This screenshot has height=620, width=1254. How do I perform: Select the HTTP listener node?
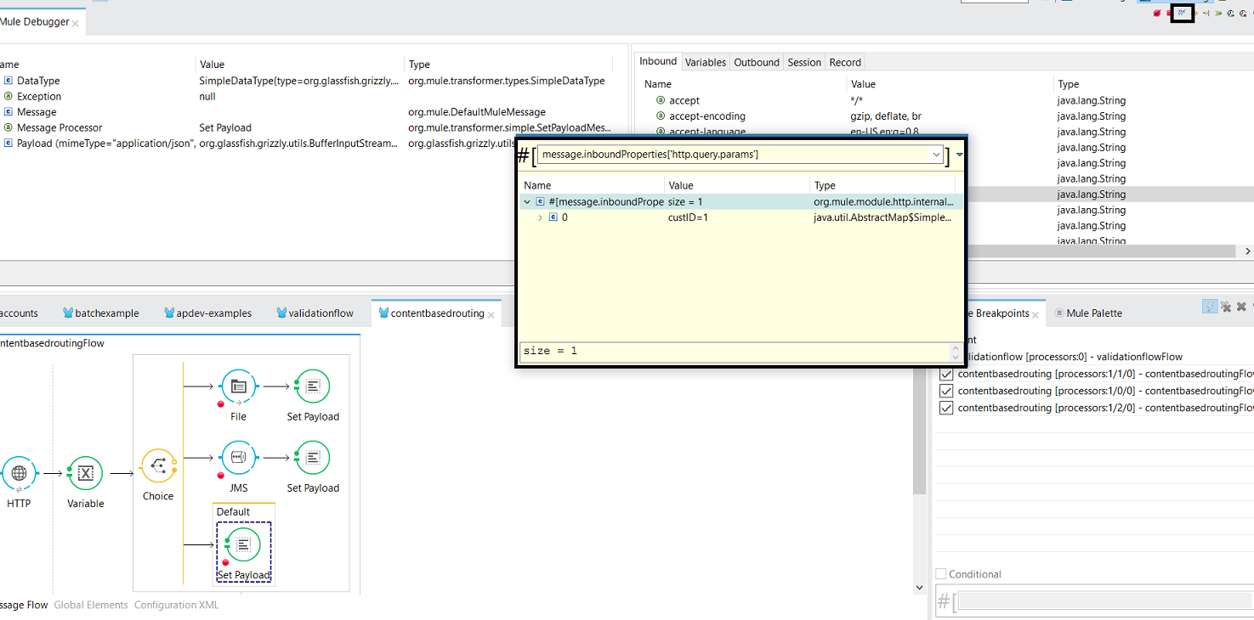tap(19, 474)
